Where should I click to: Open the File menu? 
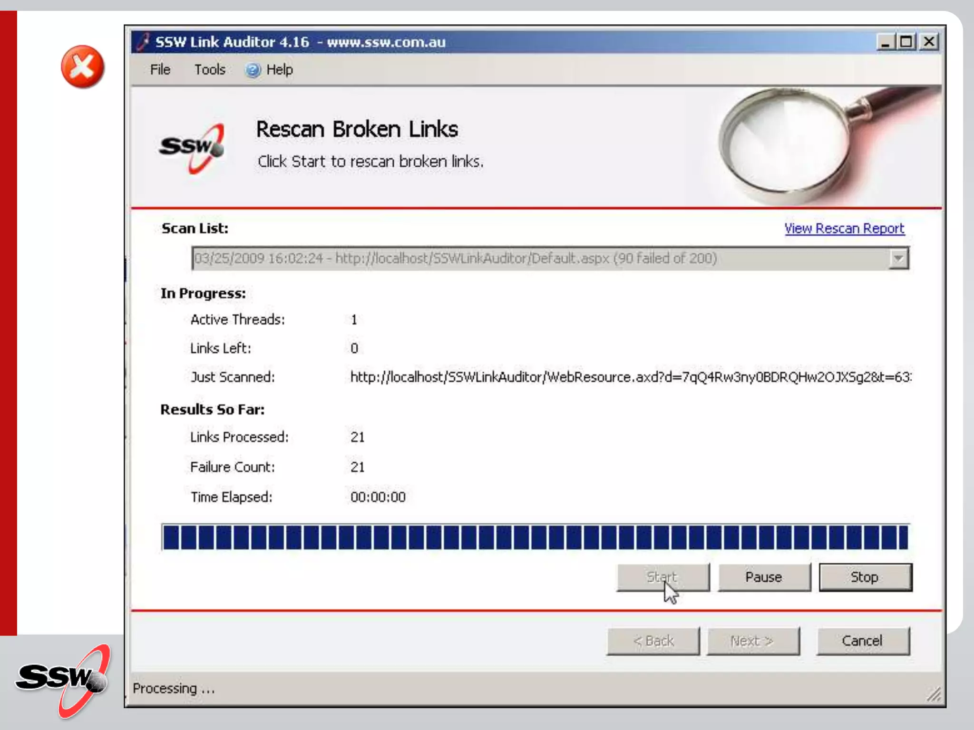(x=160, y=70)
